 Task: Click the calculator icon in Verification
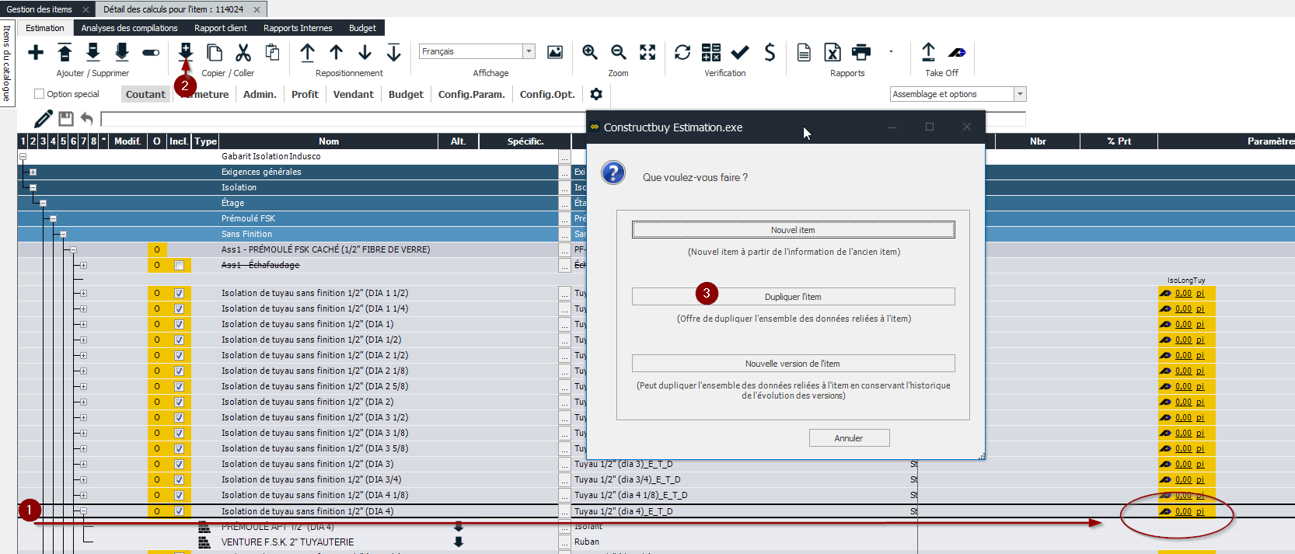click(710, 52)
